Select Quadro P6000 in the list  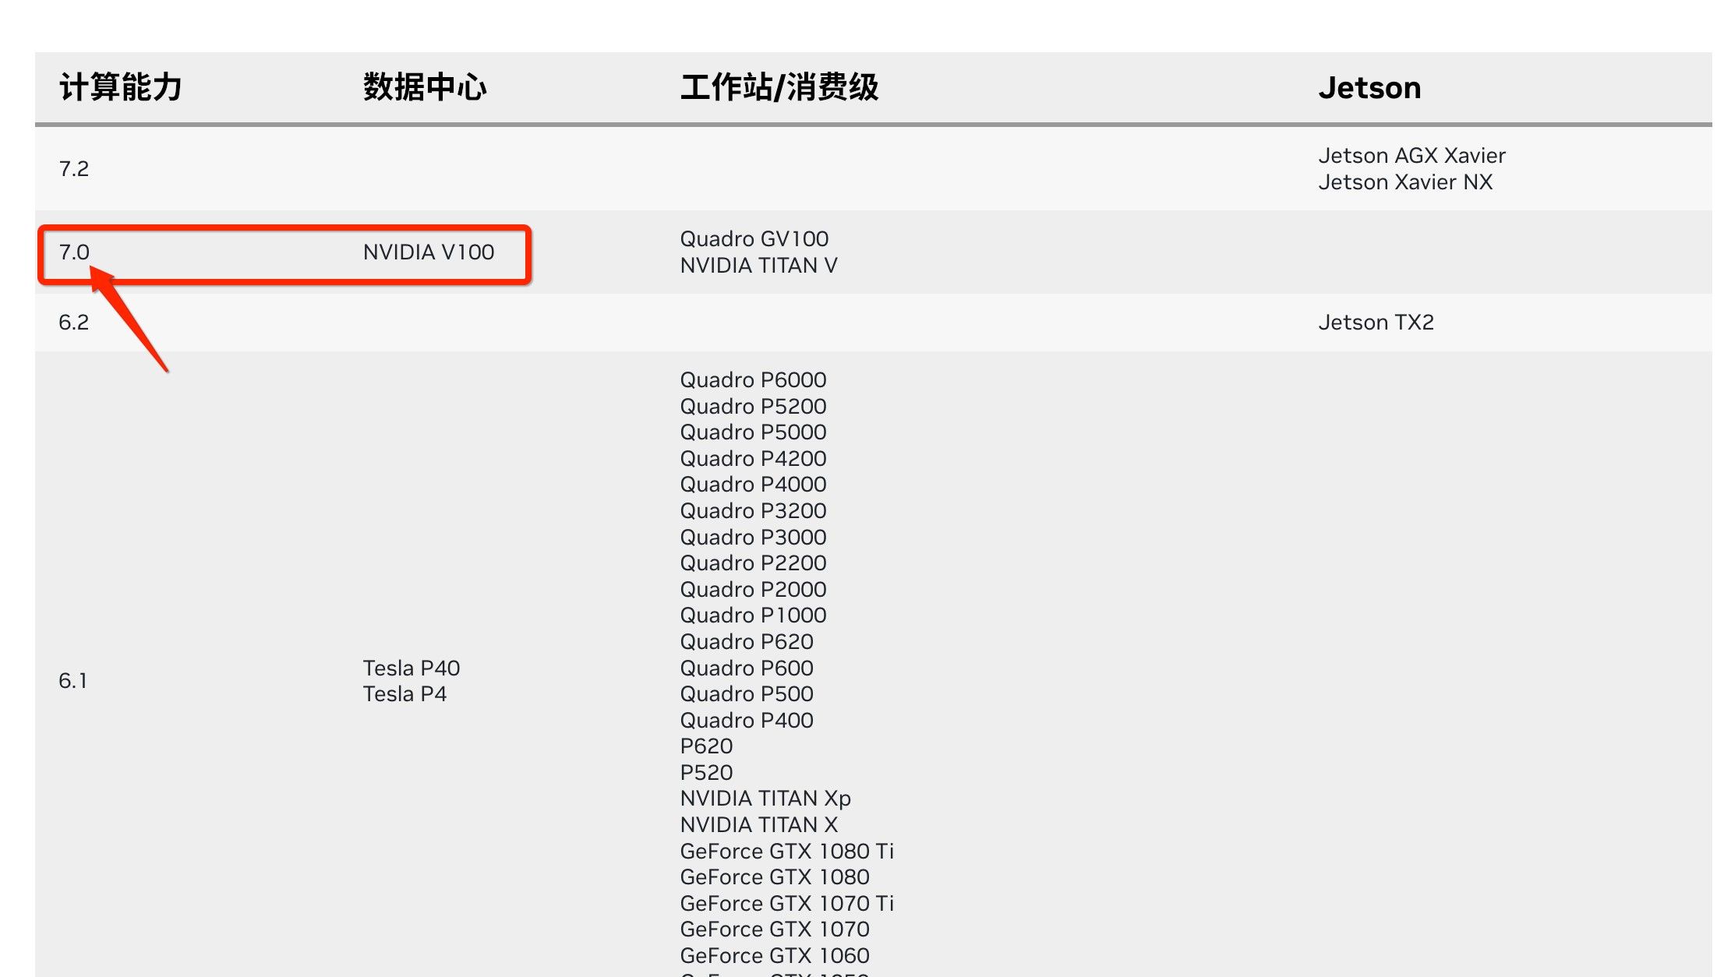tap(753, 379)
